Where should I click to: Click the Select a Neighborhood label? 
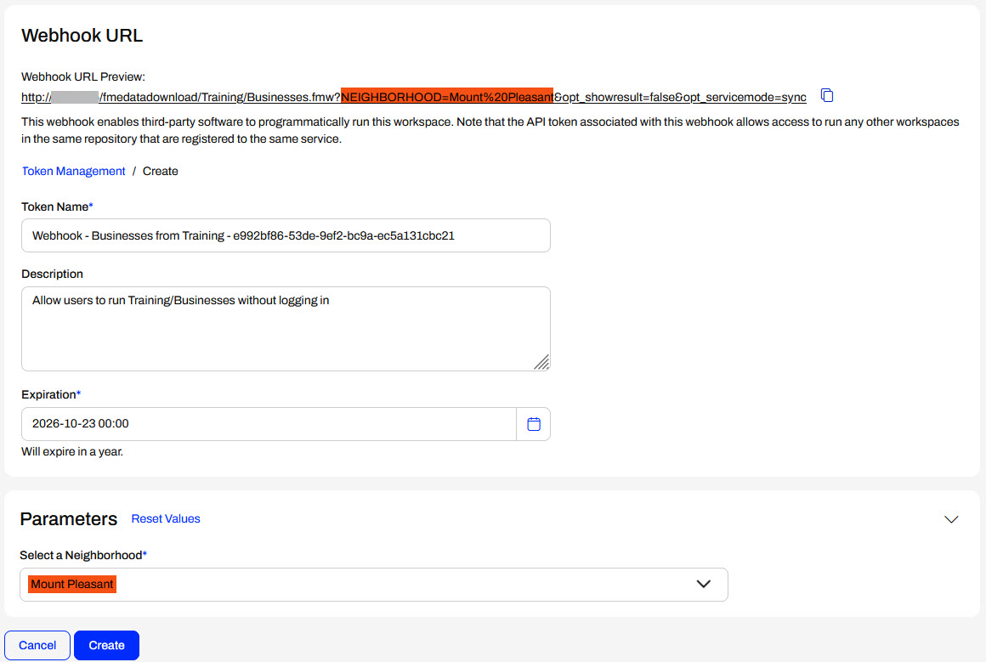(82, 555)
